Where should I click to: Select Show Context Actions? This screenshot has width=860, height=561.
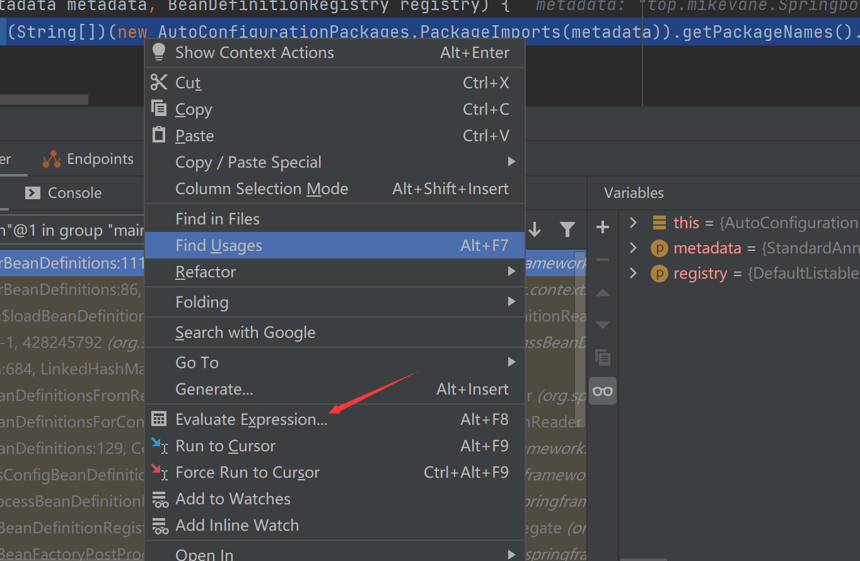335,52
